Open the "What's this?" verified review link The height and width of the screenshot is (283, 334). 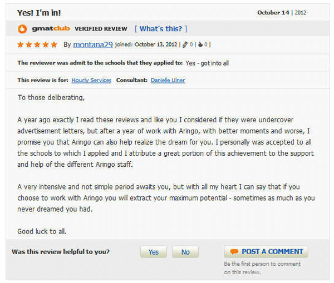pyautogui.click(x=161, y=28)
